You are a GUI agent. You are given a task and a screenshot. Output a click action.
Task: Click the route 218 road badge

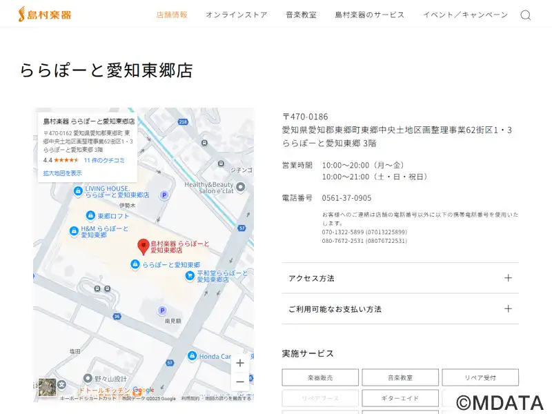pos(183,122)
